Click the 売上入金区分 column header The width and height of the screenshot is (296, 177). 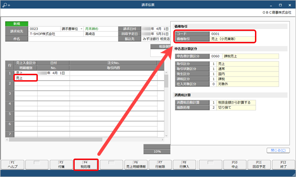[x=26, y=63]
